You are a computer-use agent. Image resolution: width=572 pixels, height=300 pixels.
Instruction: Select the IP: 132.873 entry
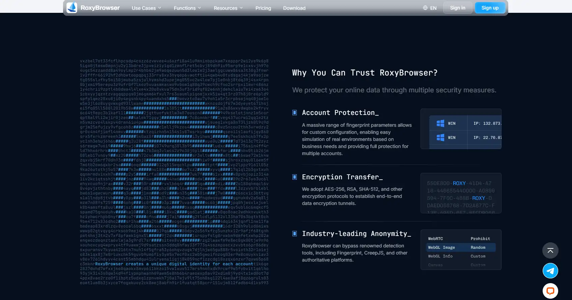click(x=487, y=123)
